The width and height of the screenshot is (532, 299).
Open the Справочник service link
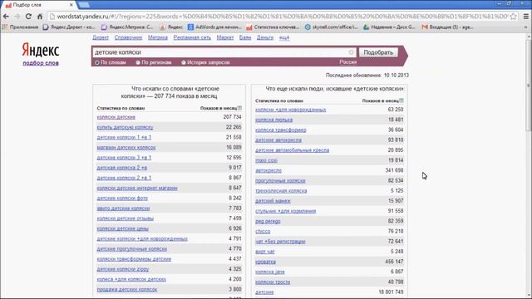click(x=128, y=37)
